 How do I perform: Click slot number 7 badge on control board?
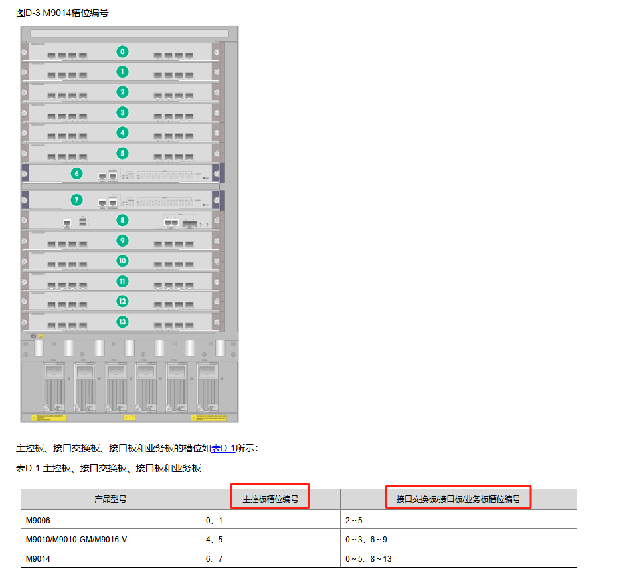click(76, 199)
